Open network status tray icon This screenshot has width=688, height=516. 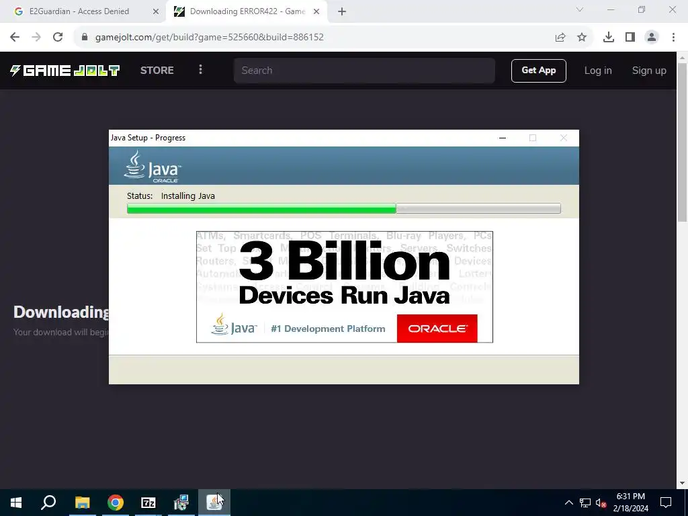[585, 503]
